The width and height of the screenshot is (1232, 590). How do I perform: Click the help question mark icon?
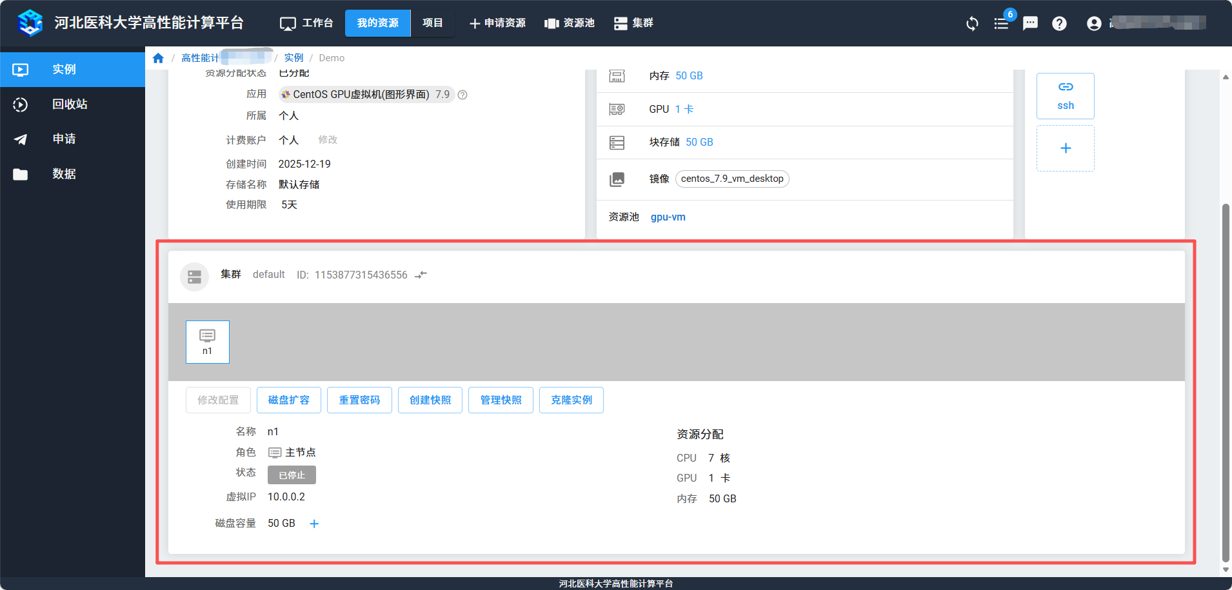[x=1059, y=24]
